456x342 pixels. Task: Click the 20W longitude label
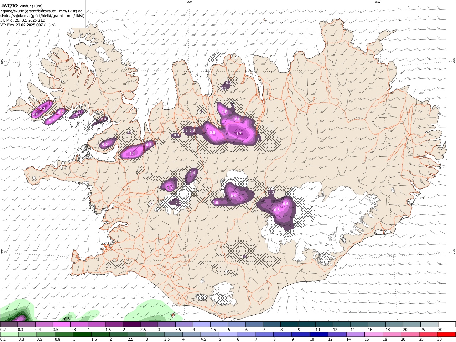click(x=190, y=1)
